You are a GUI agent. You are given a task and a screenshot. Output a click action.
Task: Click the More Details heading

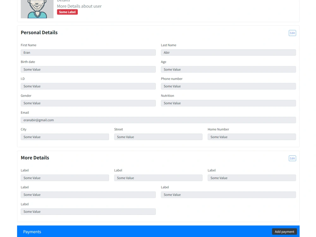(35, 158)
